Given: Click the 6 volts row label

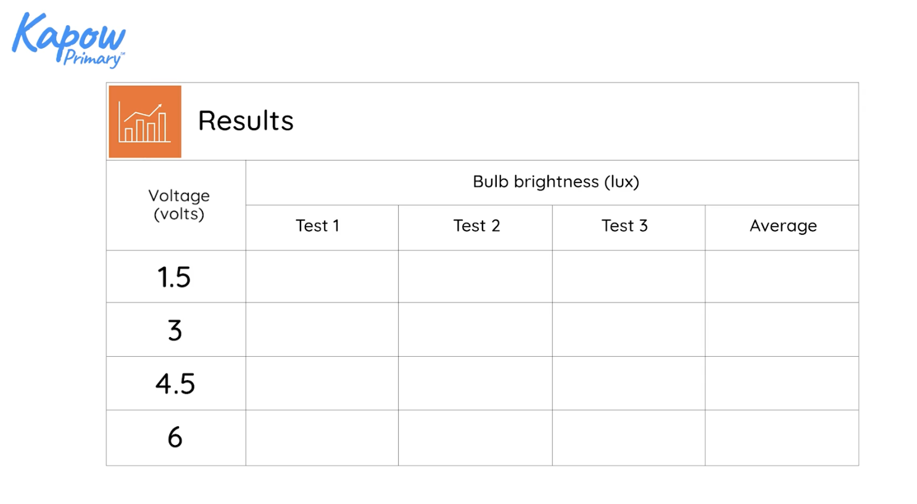Looking at the screenshot, I should pyautogui.click(x=175, y=437).
